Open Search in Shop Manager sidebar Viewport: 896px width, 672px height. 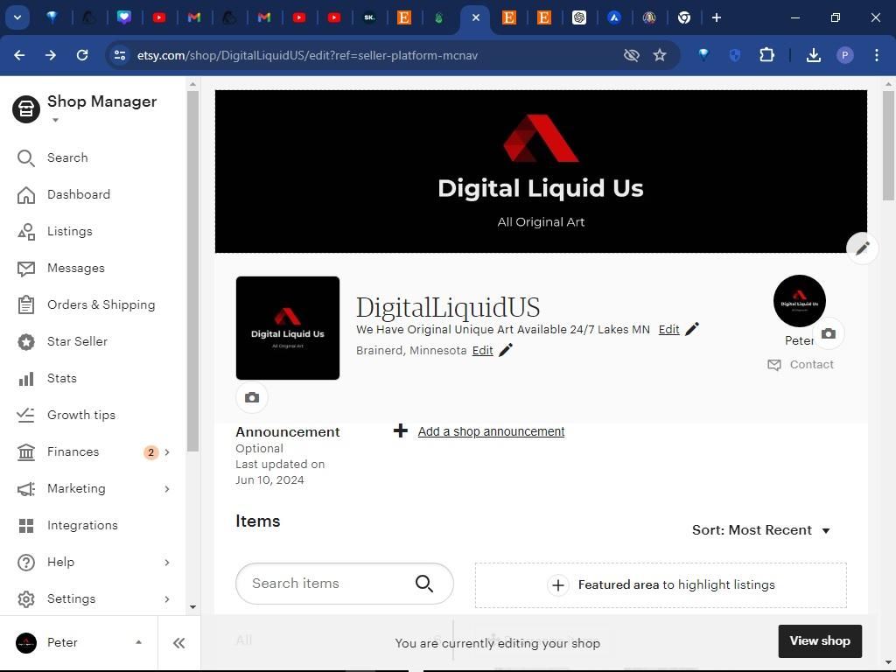tap(66, 157)
